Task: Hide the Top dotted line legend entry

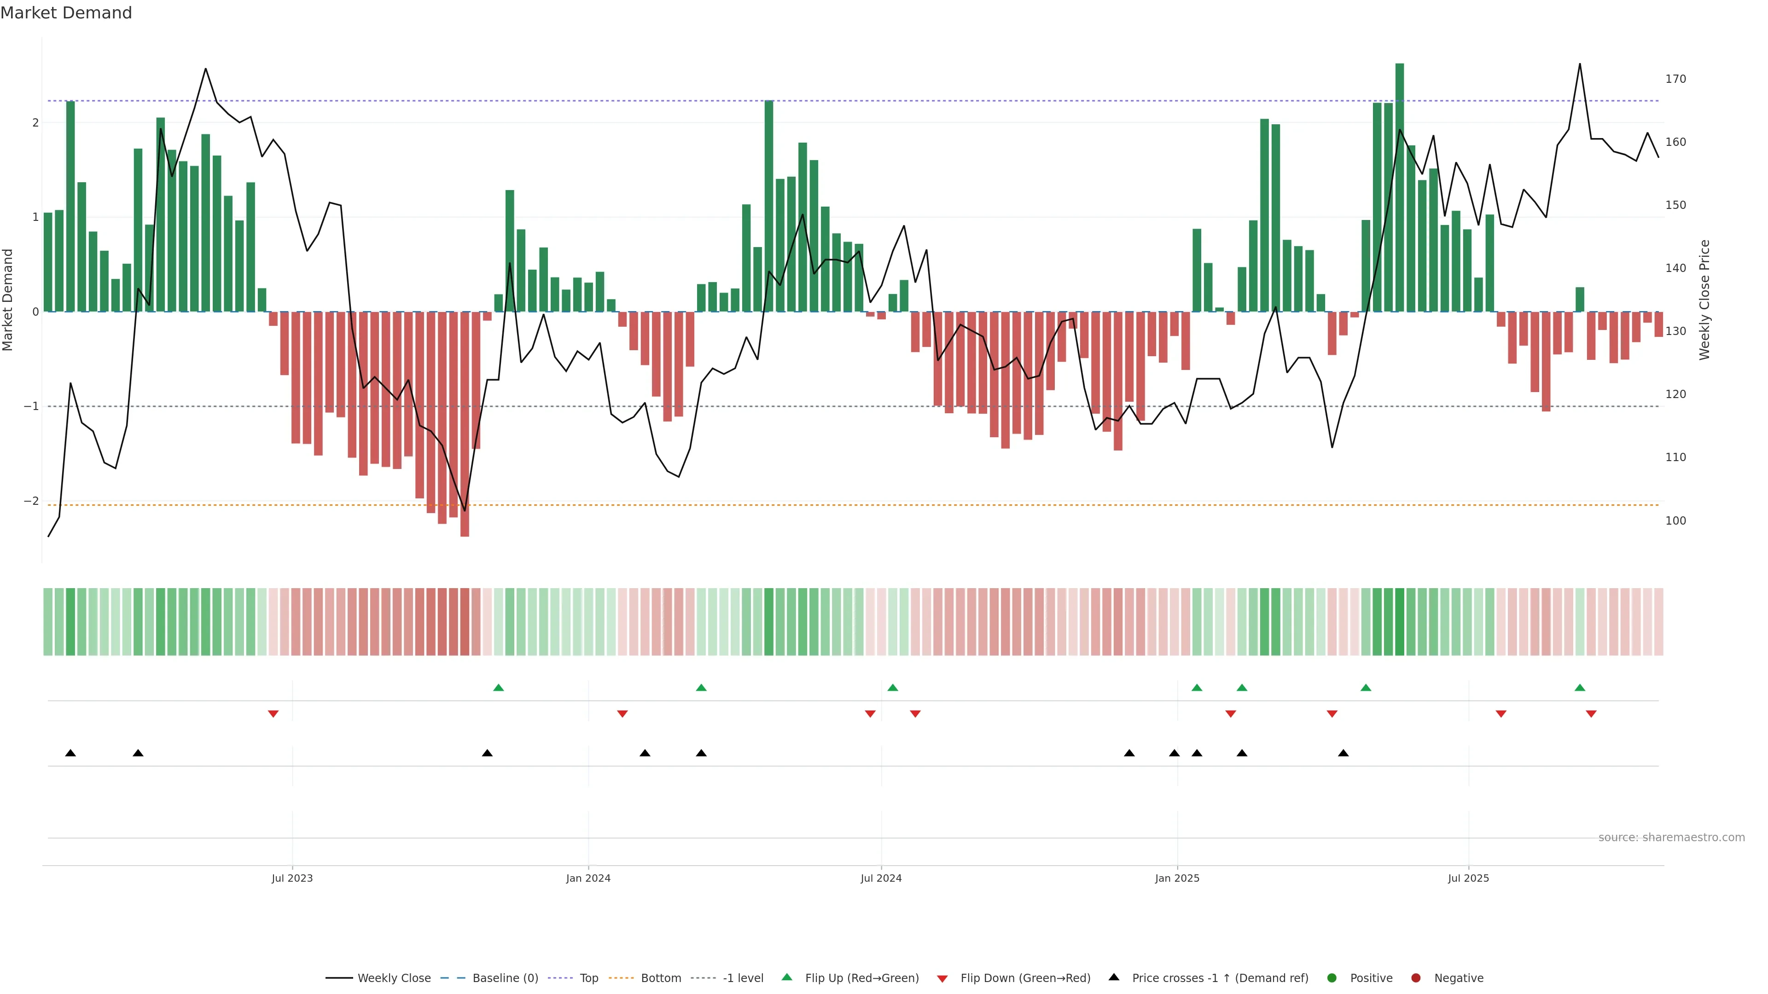Action: tap(588, 977)
